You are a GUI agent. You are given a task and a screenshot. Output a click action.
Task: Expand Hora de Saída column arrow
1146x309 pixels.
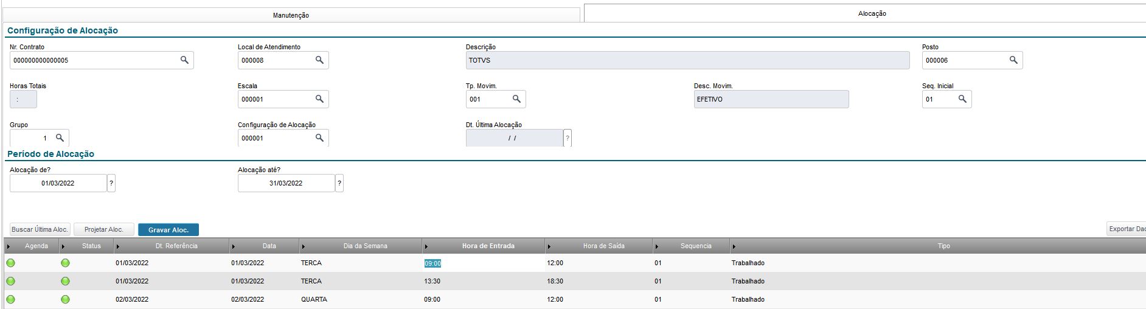(549, 246)
